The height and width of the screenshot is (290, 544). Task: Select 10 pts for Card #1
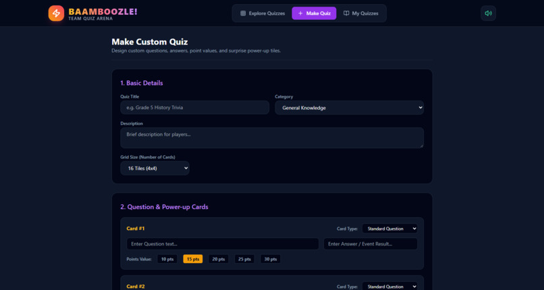167,259
